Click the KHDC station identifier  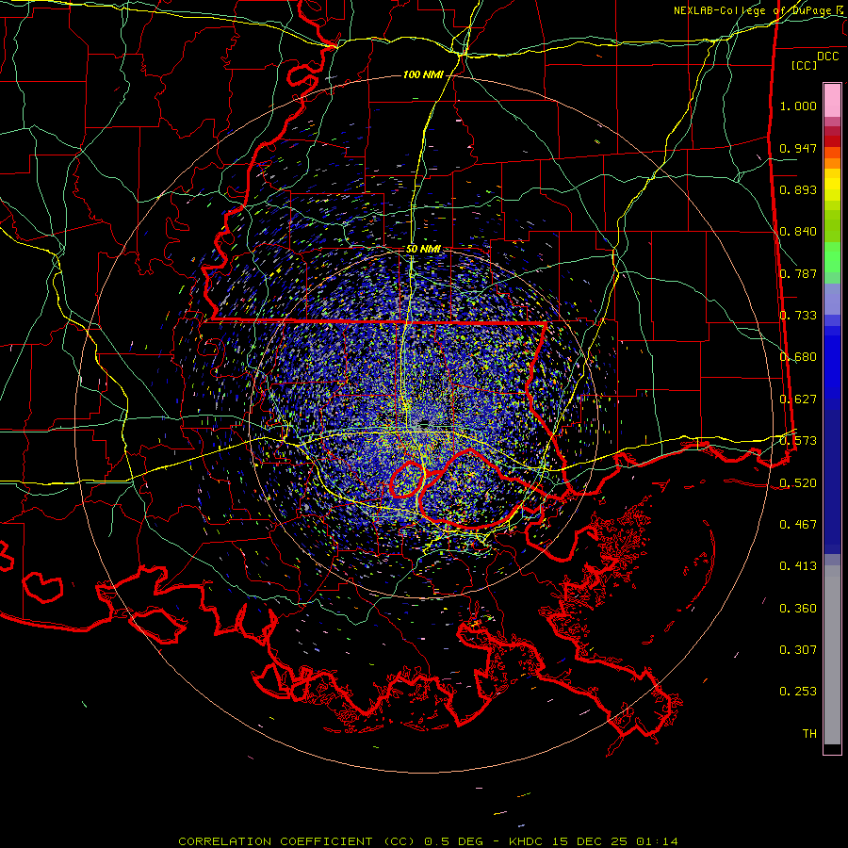coord(528,841)
